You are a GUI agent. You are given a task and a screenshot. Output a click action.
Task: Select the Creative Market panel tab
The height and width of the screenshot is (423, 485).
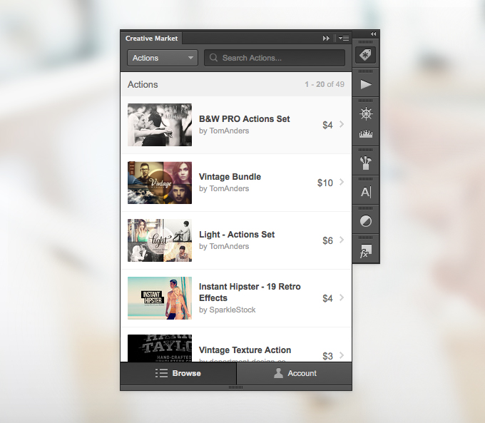click(x=151, y=39)
